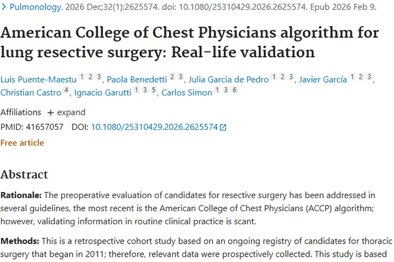The image size is (394, 262).
Task: Open the DOI 10.1080/25310429.2026.2625574 link
Action: [x=154, y=127]
